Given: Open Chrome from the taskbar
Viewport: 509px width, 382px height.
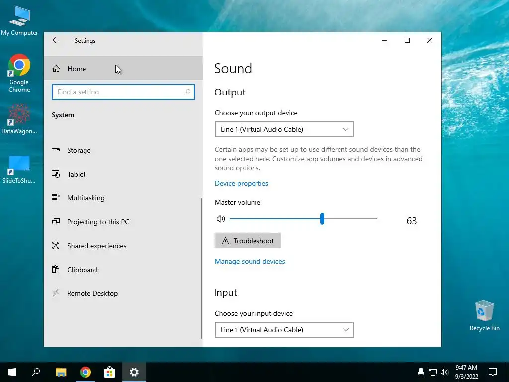Looking at the screenshot, I should (x=85, y=372).
